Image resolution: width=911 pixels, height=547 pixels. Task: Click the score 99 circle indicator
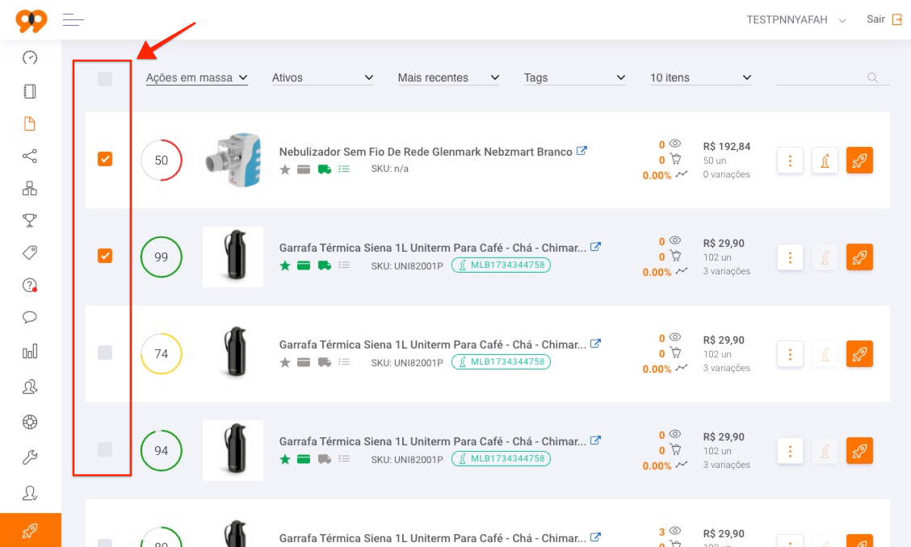(162, 257)
